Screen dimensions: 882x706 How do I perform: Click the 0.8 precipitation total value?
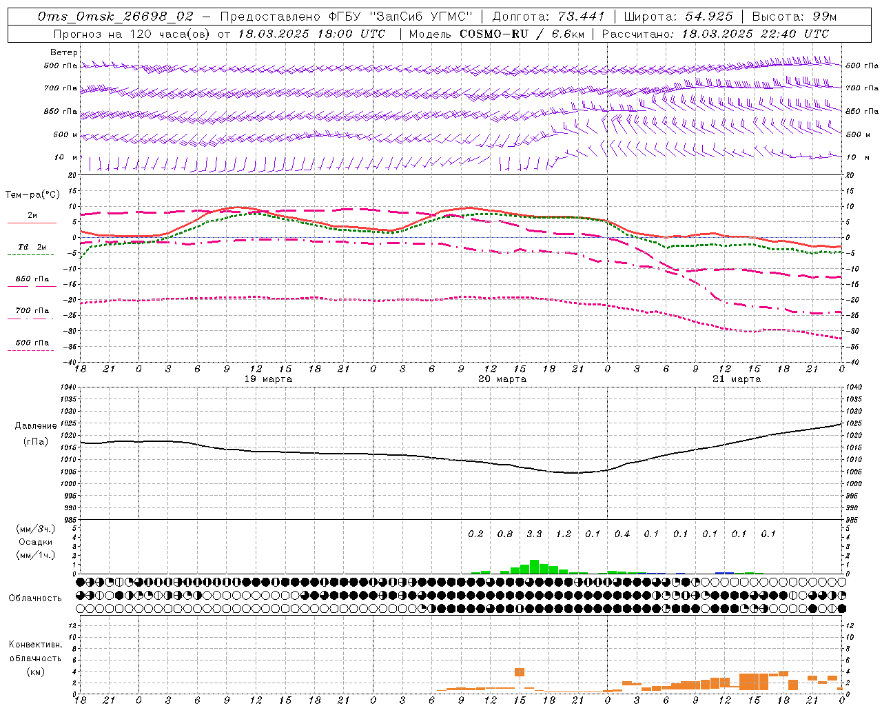pyautogui.click(x=505, y=534)
